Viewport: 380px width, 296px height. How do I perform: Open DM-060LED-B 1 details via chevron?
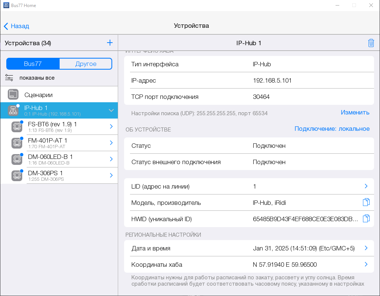[x=111, y=159]
